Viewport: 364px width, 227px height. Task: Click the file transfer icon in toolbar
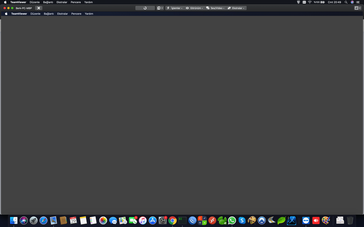pos(160,8)
